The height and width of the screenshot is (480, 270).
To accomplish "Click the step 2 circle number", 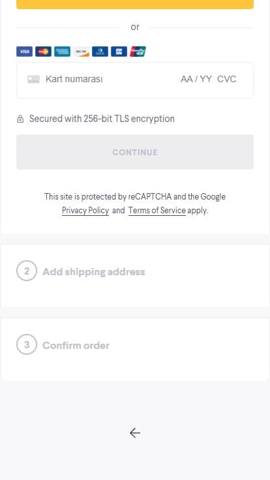I will 27,271.
